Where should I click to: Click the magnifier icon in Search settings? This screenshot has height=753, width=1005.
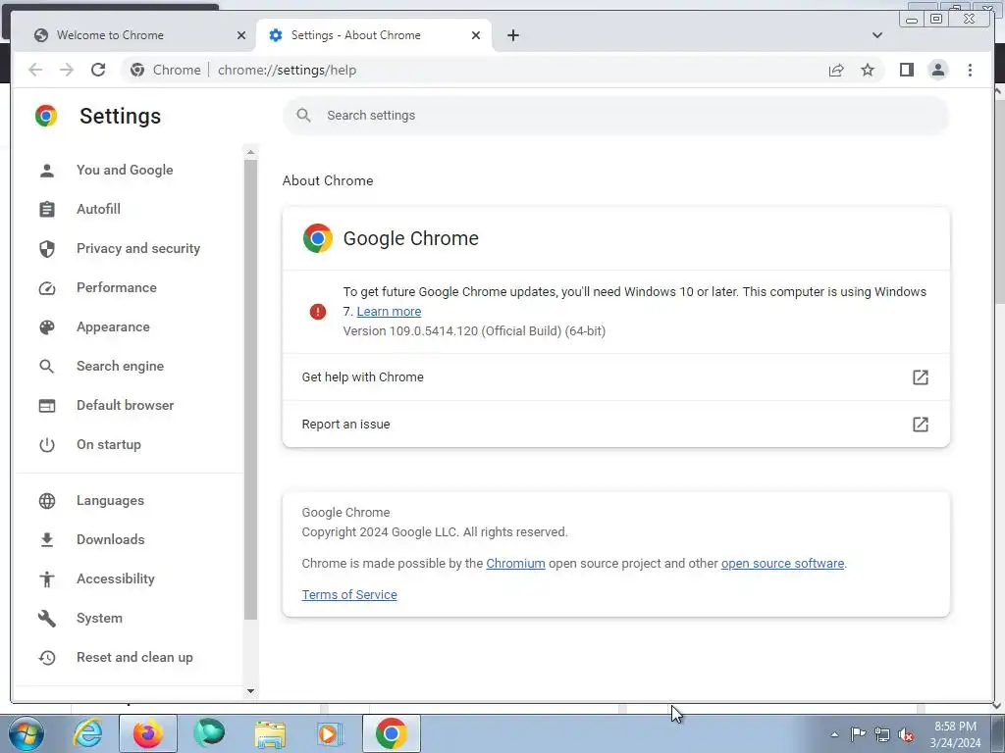coord(304,116)
